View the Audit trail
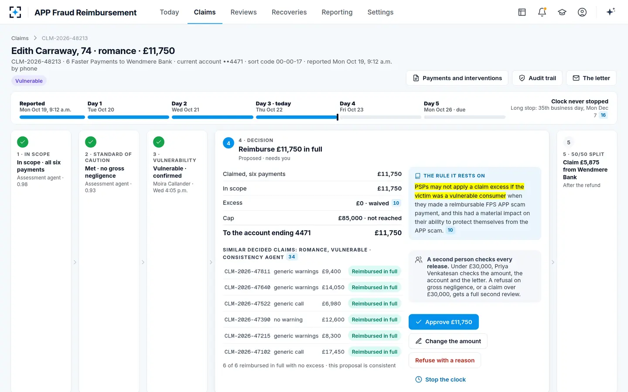This screenshot has height=392, width=628. (537, 78)
